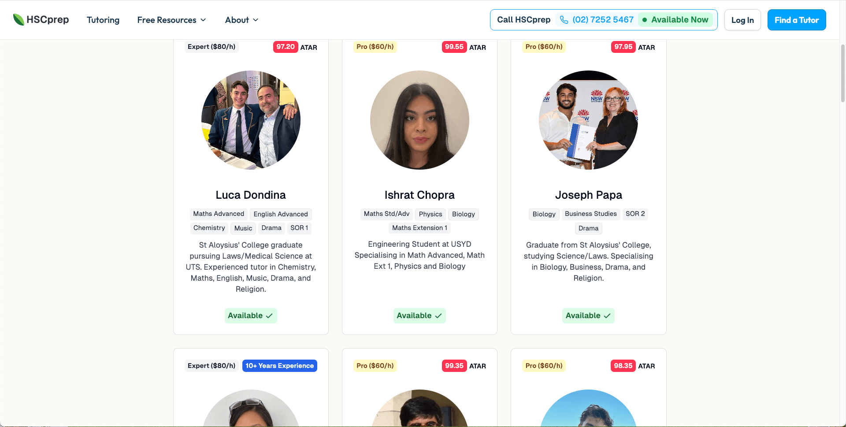Click the page's vertical scrollbar

(x=842, y=73)
